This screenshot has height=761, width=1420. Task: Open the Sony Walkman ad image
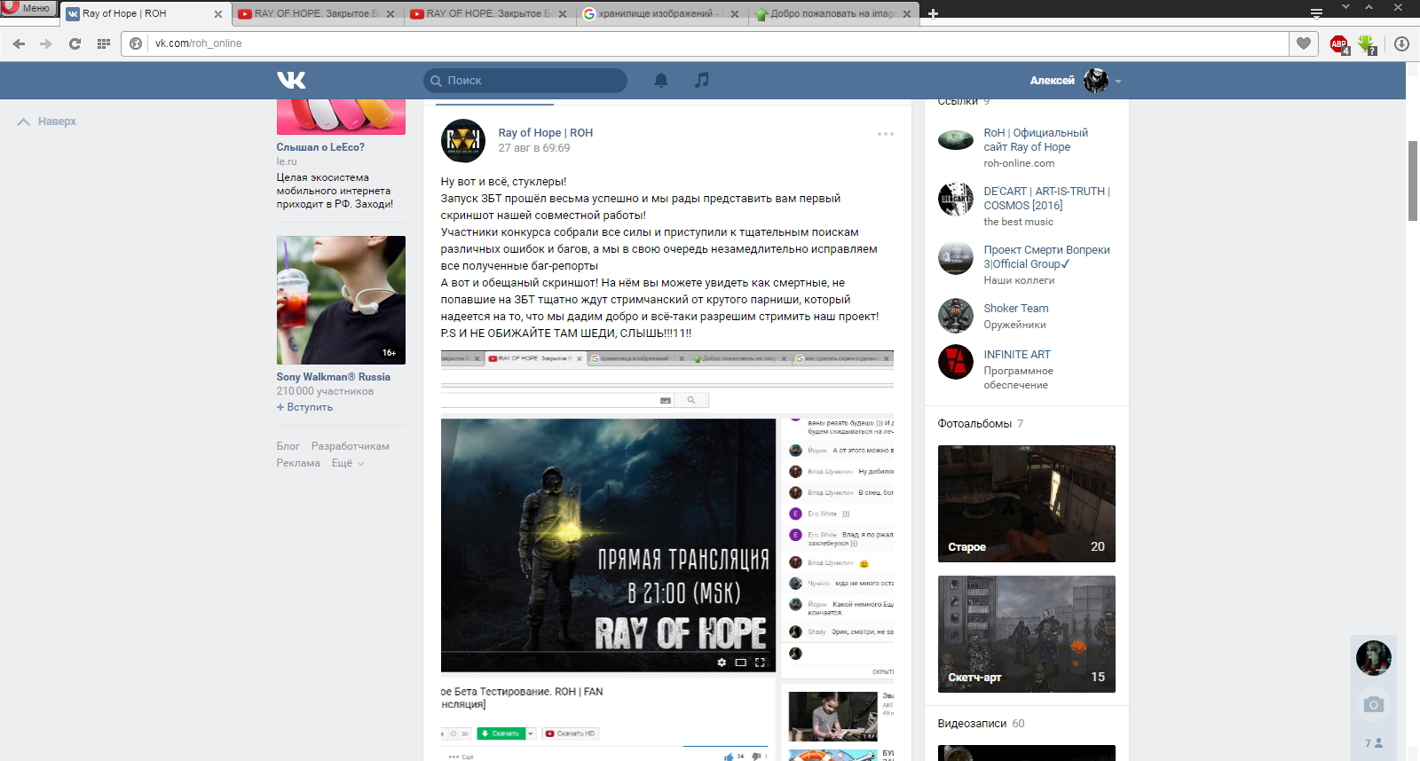click(341, 300)
